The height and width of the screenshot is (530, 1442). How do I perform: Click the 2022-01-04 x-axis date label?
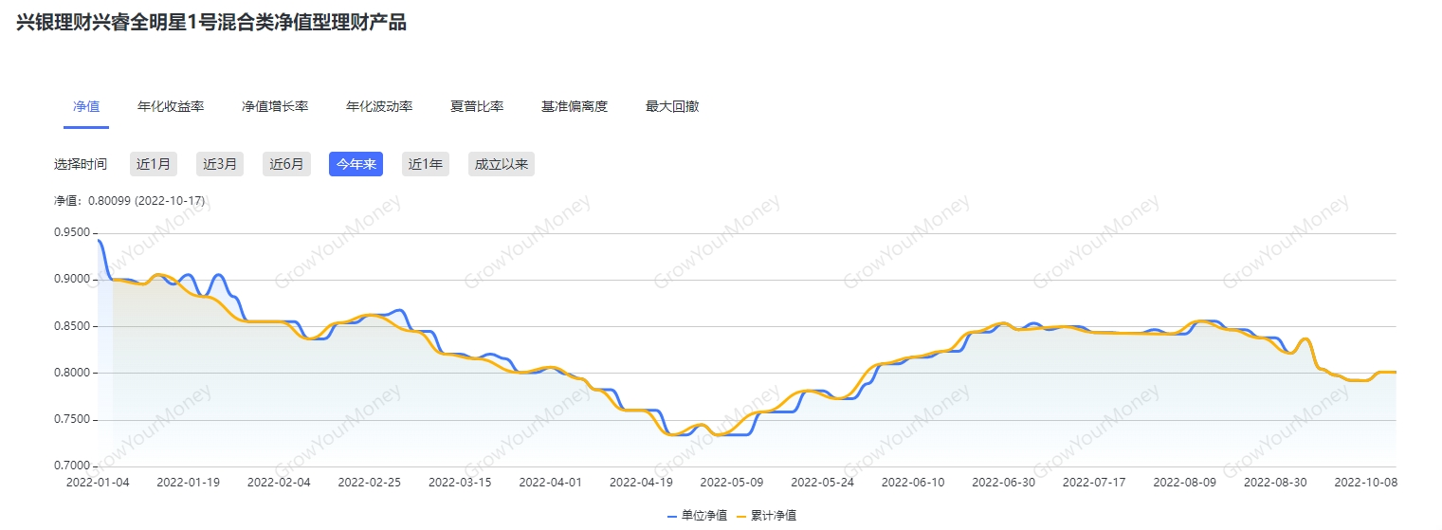click(98, 482)
